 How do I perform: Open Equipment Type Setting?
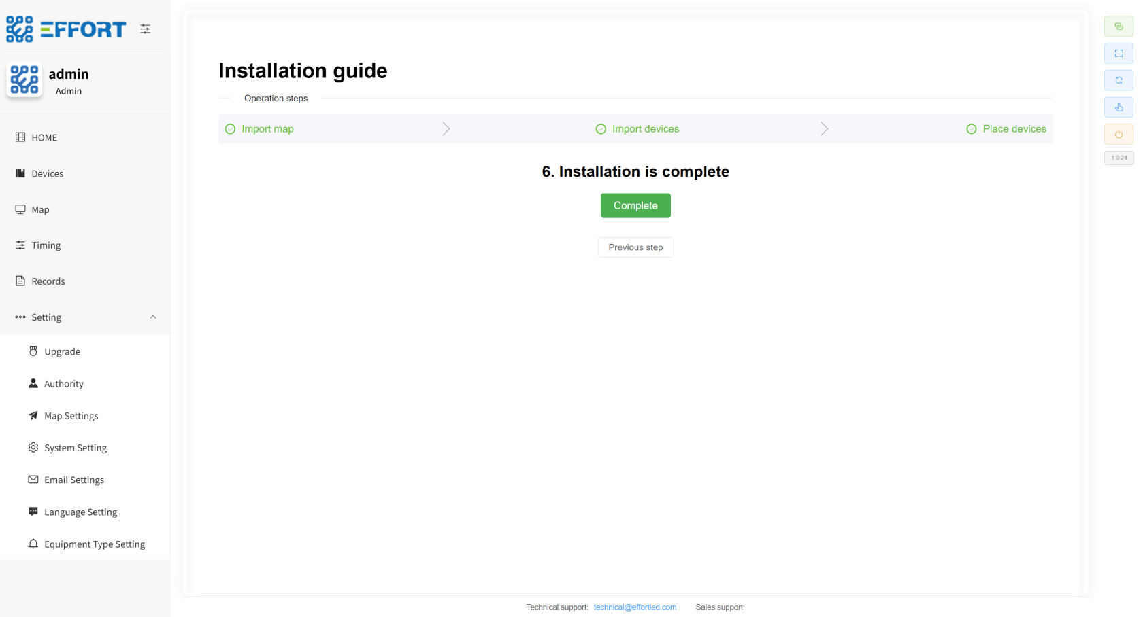(95, 544)
